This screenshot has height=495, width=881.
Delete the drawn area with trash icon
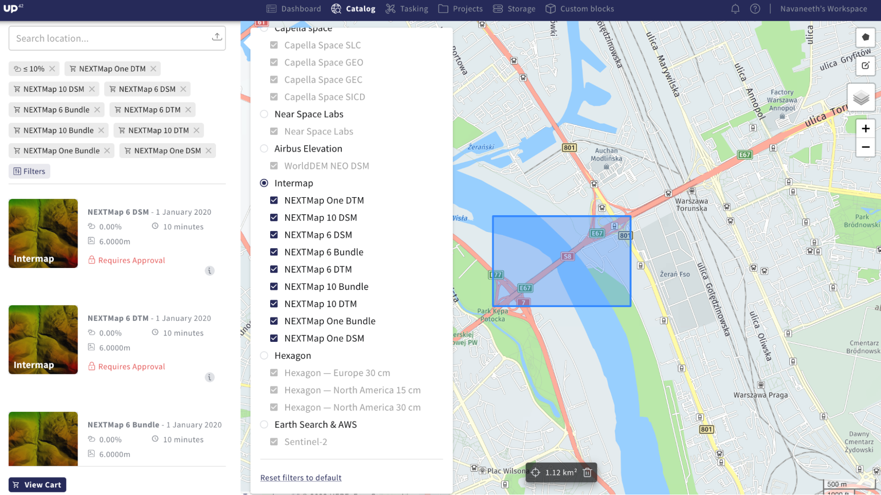(x=587, y=473)
